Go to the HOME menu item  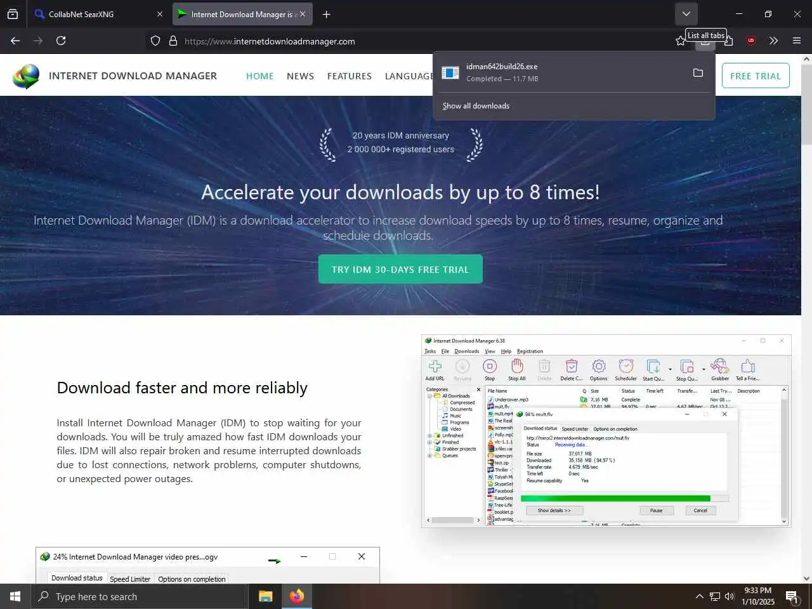point(259,76)
